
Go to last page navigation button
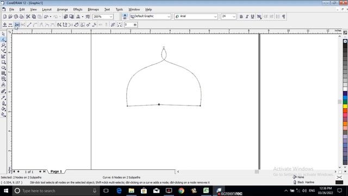tap(45, 171)
